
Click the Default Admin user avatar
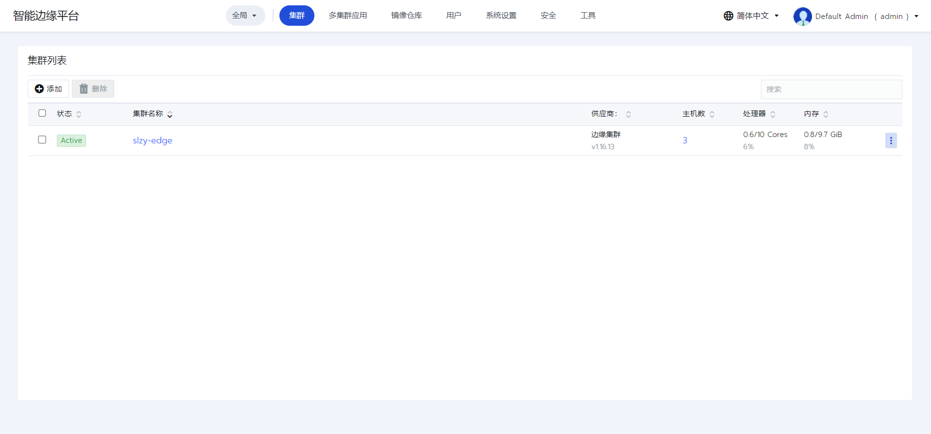point(802,16)
